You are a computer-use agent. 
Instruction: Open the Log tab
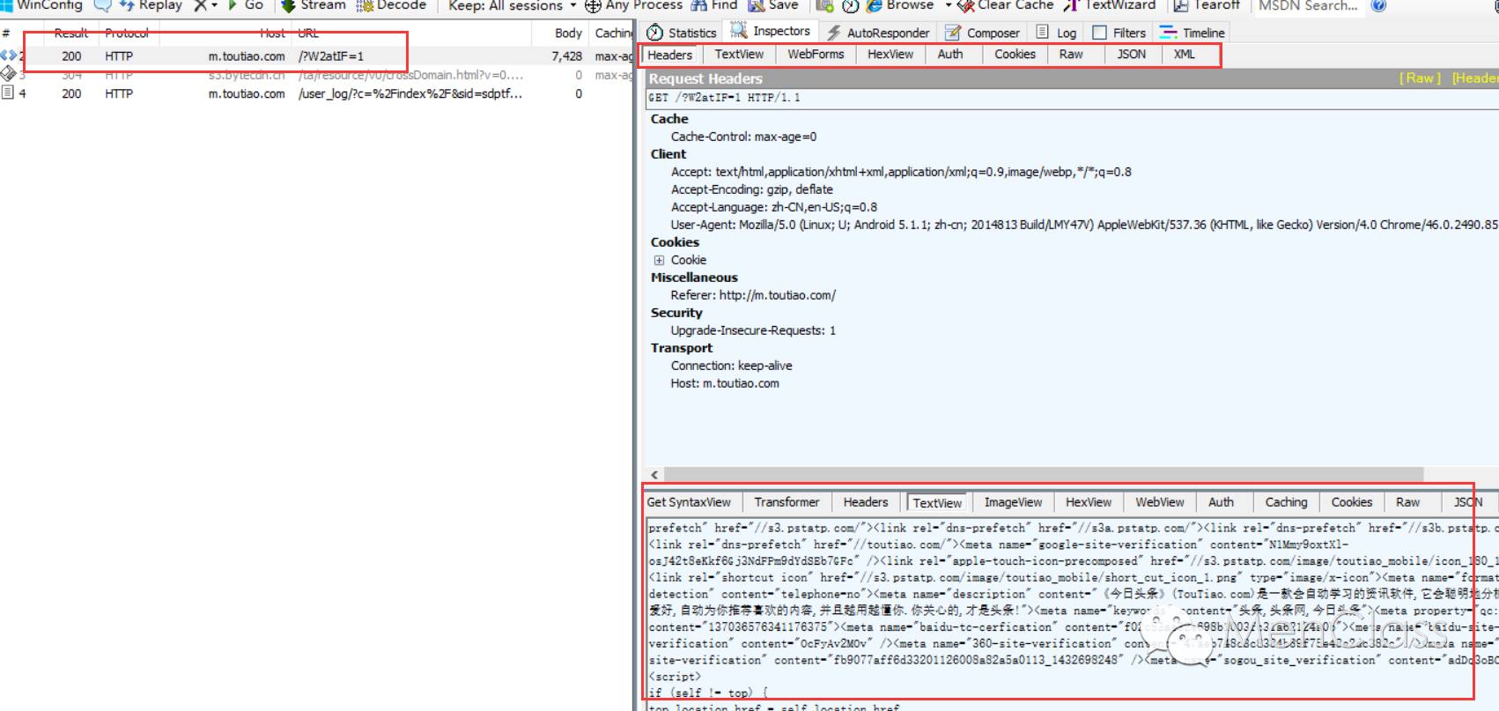1056,33
